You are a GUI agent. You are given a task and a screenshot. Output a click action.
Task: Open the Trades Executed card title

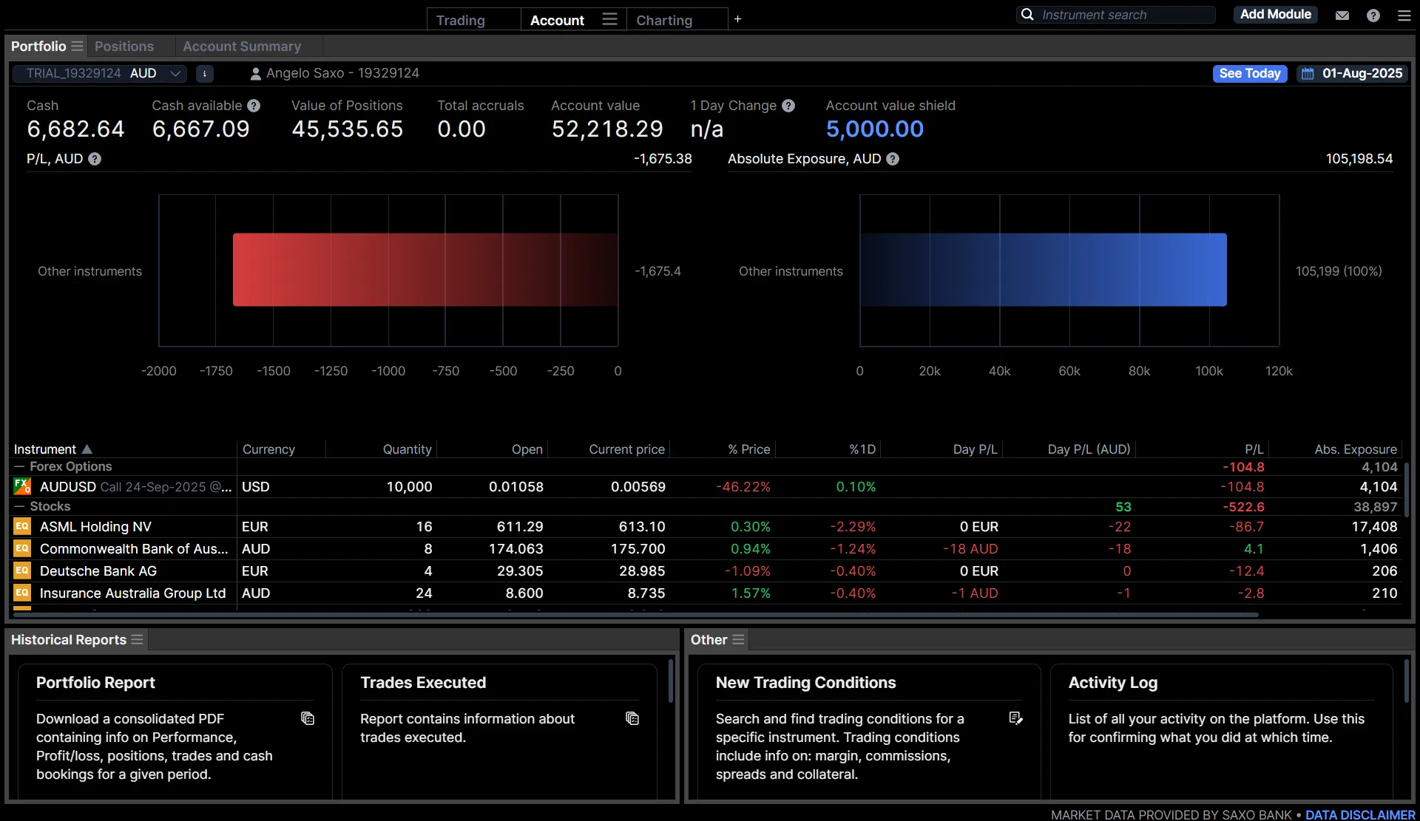[423, 683]
